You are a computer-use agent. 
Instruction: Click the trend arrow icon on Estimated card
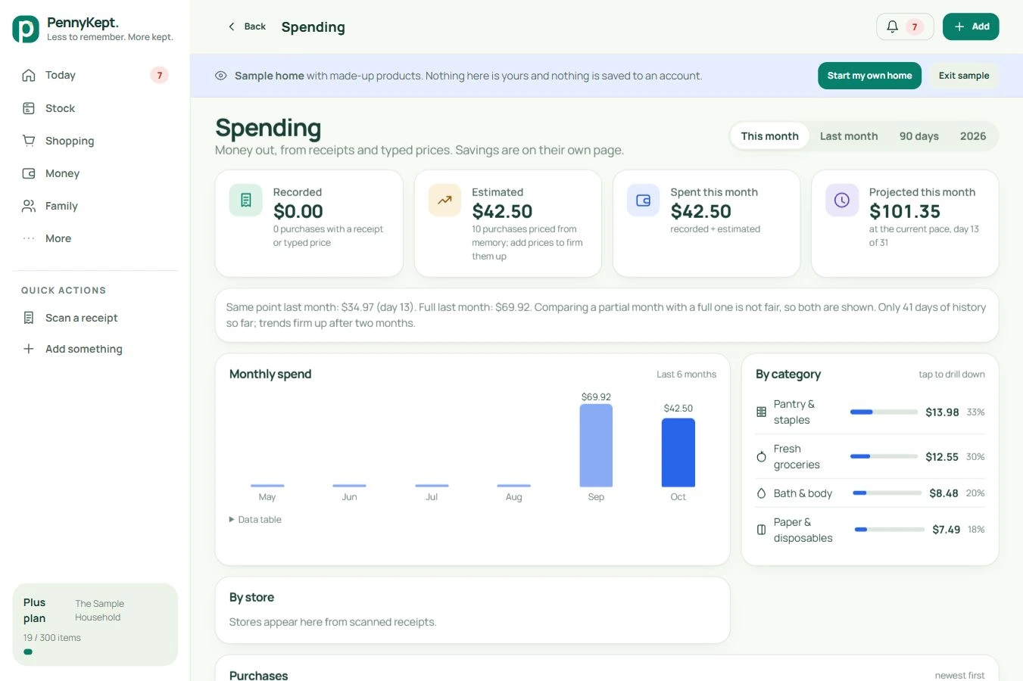click(x=444, y=201)
